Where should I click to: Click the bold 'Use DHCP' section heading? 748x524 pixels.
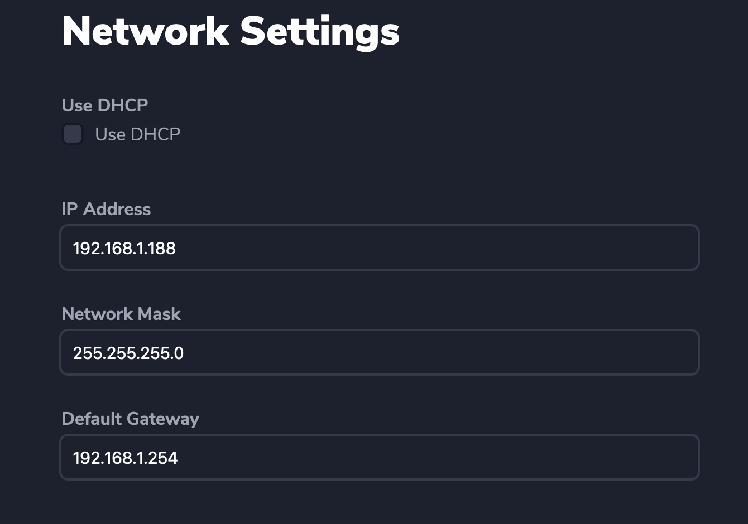click(105, 105)
